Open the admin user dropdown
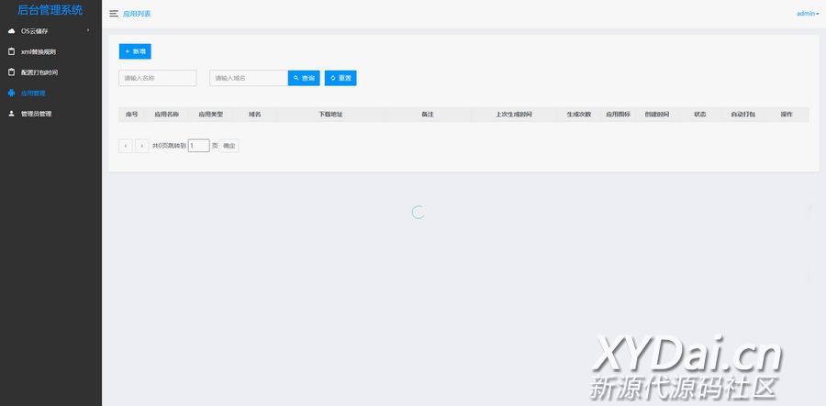Viewport: 826px width, 406px height. tap(808, 14)
